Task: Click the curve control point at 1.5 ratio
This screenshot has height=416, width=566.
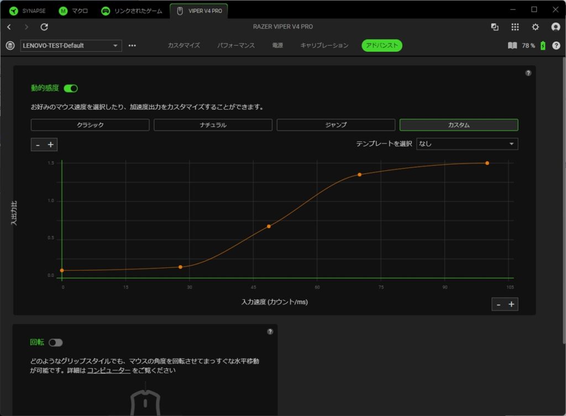Action: (x=487, y=163)
